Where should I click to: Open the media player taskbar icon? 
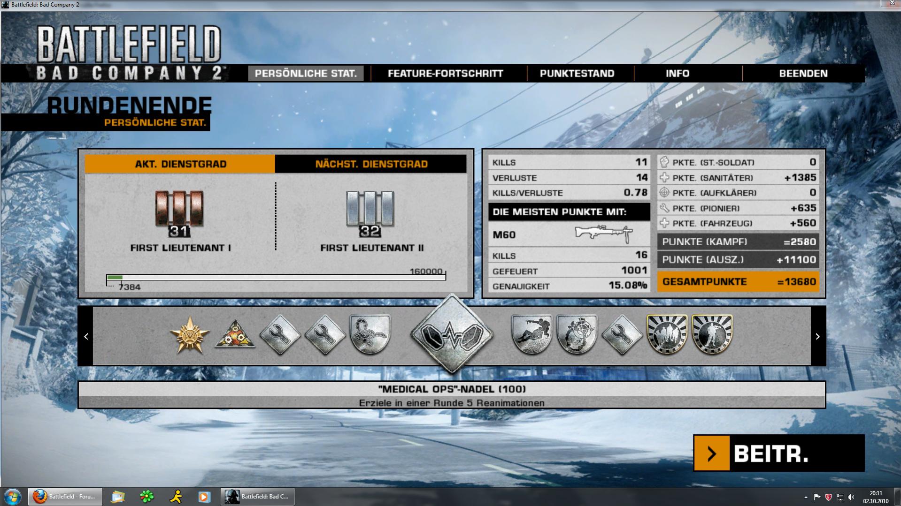(x=204, y=496)
